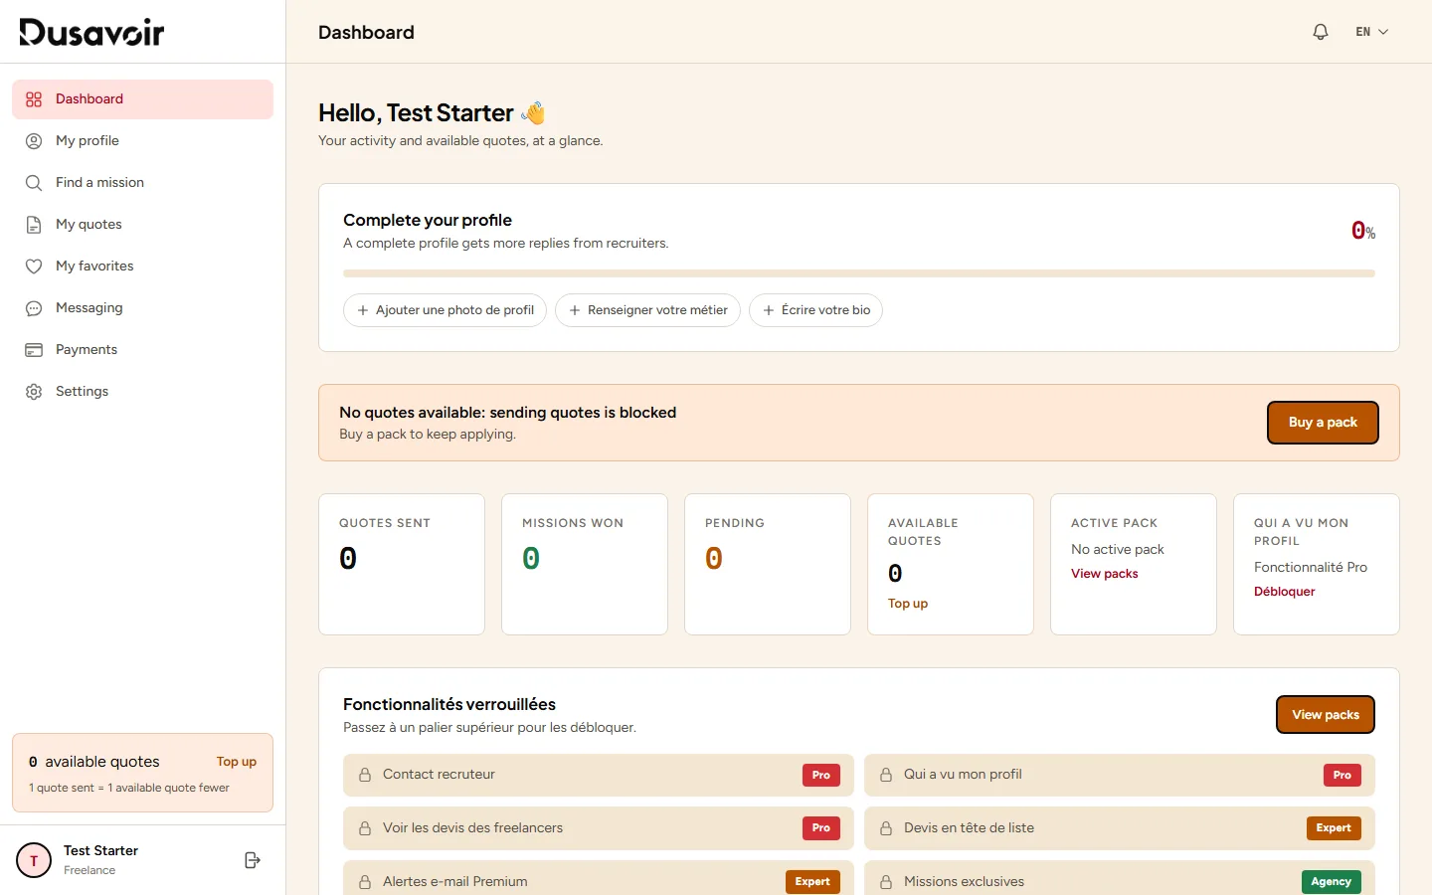
Task: Click the View packs link in Active Pack
Action: tap(1105, 574)
